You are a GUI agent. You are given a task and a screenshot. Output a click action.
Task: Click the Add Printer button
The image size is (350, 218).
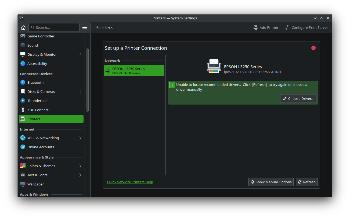pos(266,27)
